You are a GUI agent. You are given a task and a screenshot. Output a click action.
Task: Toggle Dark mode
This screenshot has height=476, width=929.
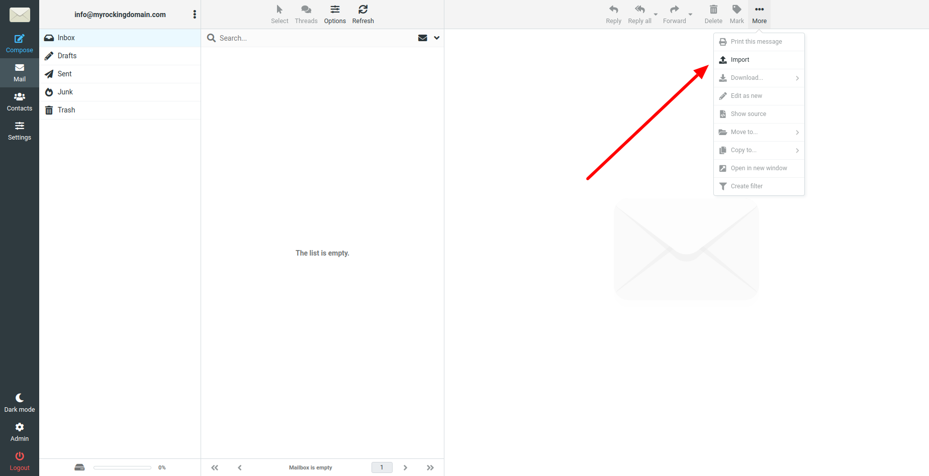pyautogui.click(x=20, y=403)
